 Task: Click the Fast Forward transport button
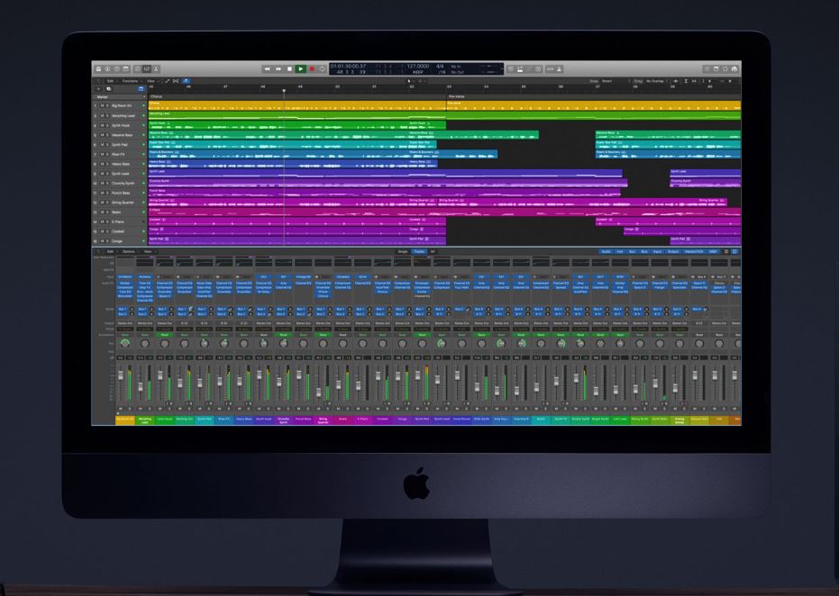tap(278, 69)
